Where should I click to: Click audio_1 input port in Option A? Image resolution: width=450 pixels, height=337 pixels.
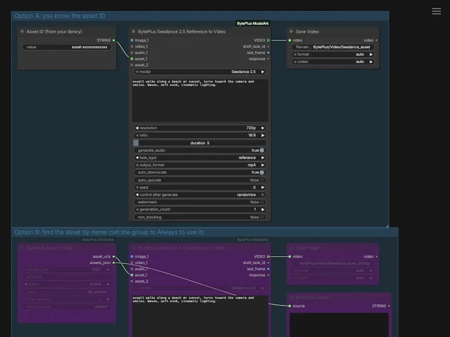[132, 52]
